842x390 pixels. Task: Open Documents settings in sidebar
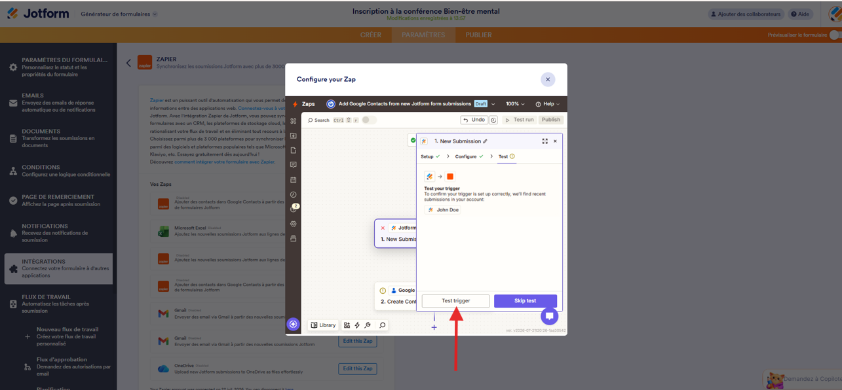(x=58, y=138)
